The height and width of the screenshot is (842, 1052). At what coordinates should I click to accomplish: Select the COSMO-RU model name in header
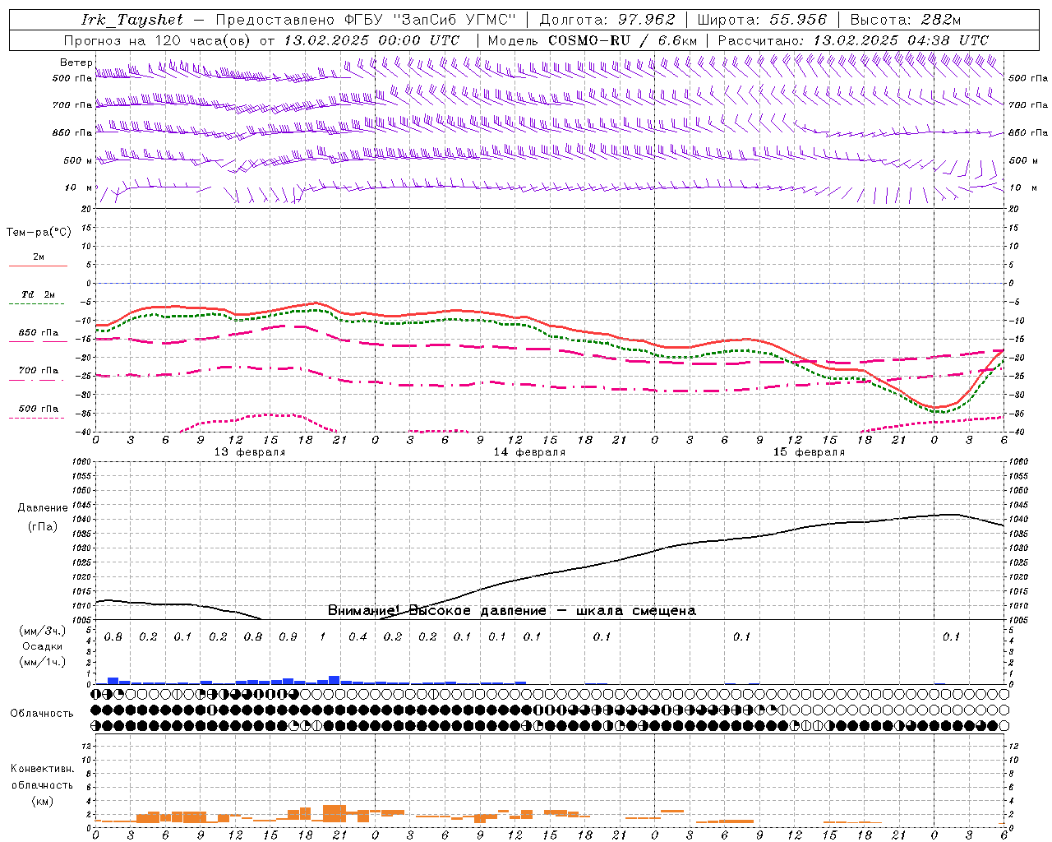589,40
